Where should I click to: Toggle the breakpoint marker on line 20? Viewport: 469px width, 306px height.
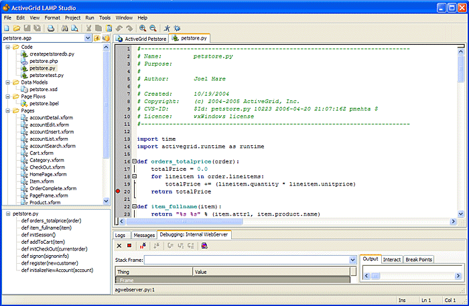(x=118, y=192)
